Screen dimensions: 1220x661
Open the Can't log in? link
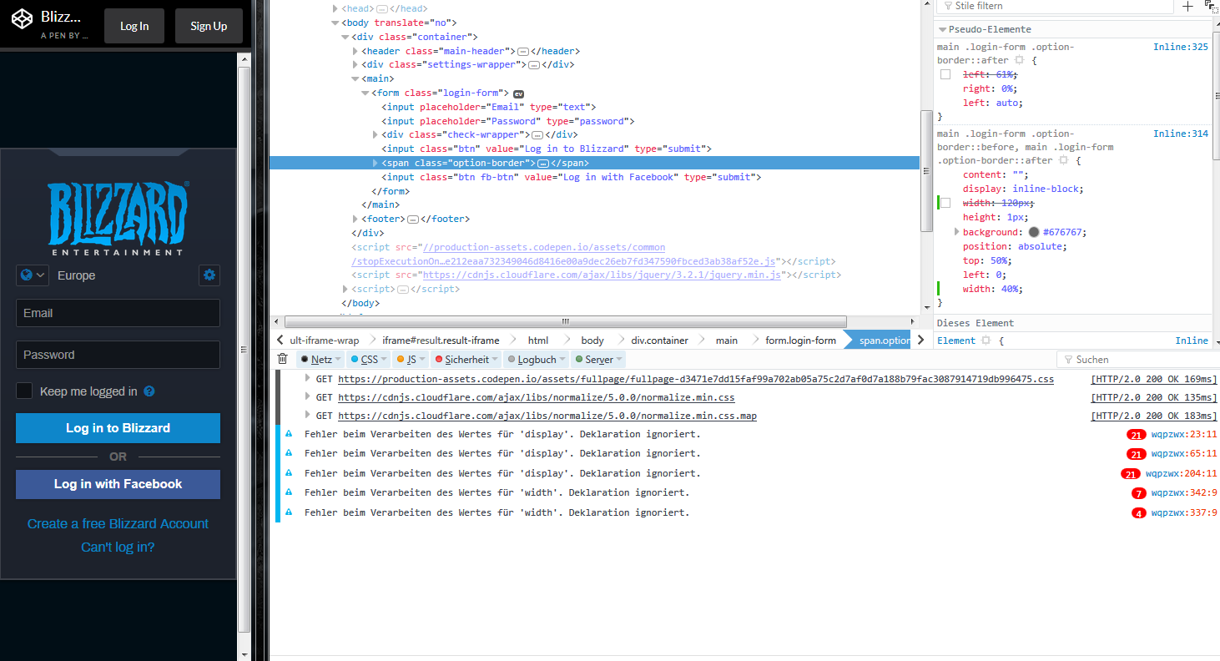118,547
